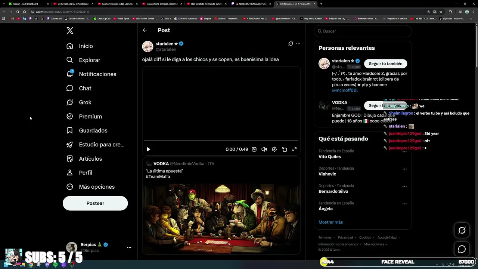Click Grok explain icon on post
478x269 pixels.
click(291, 44)
